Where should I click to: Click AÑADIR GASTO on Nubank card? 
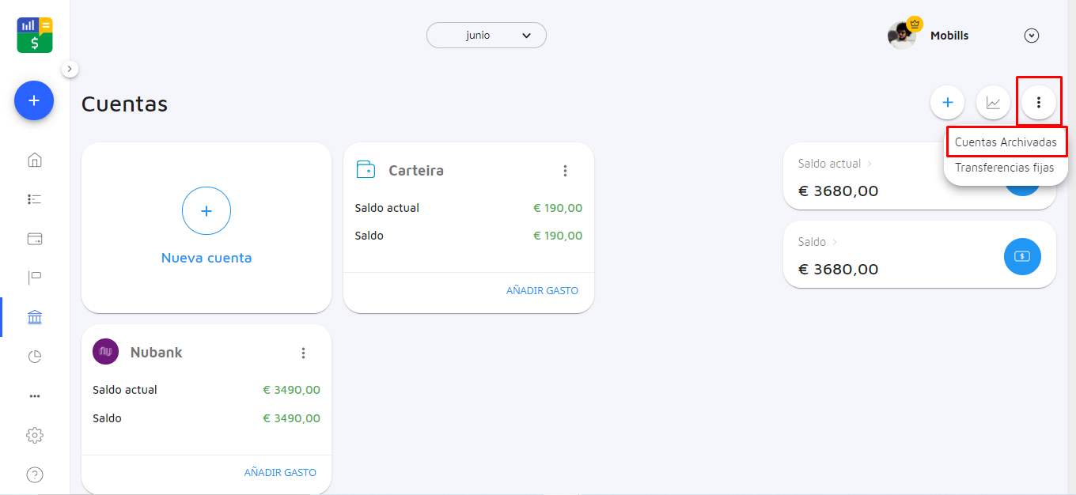coord(280,473)
